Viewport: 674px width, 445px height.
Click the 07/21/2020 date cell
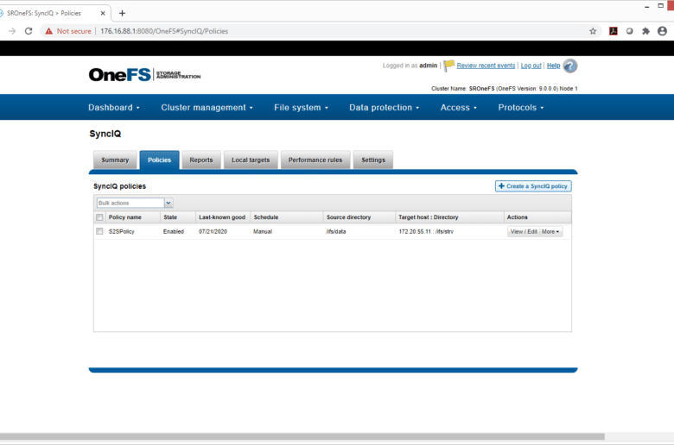(213, 231)
